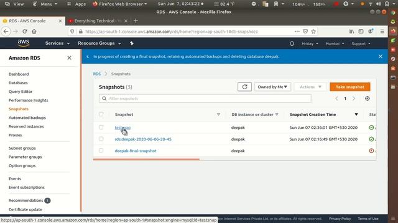Open the Support dropdown
Viewport: 398px width, 223px height.
[x=361, y=43]
